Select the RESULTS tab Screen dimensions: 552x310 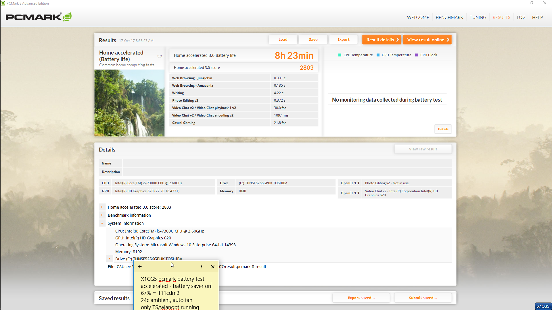501,18
